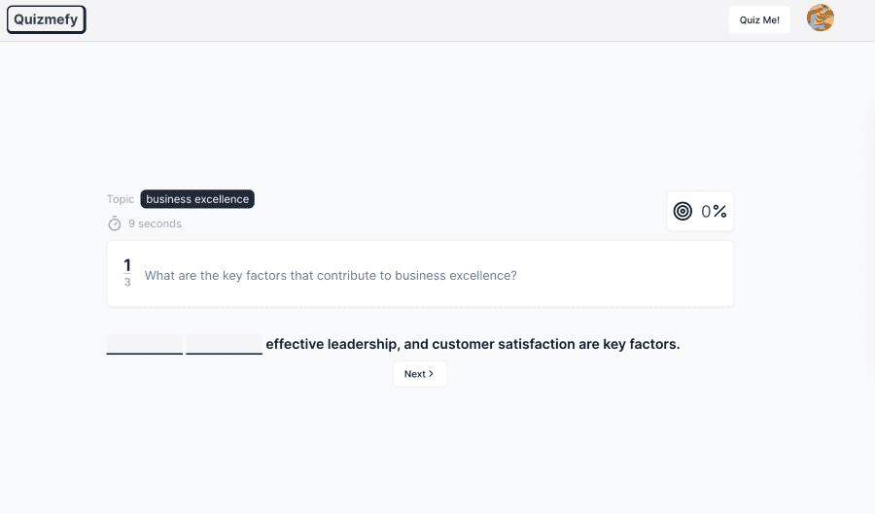Go to the Next question
The height and width of the screenshot is (514, 875).
[420, 373]
